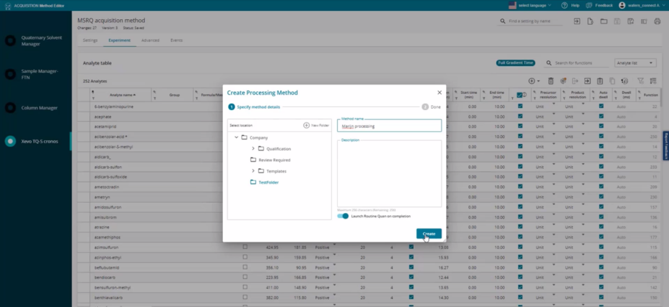Toggle the Auto dwell checkbox for acephate
This screenshot has height=307, width=669.
pos(601,116)
